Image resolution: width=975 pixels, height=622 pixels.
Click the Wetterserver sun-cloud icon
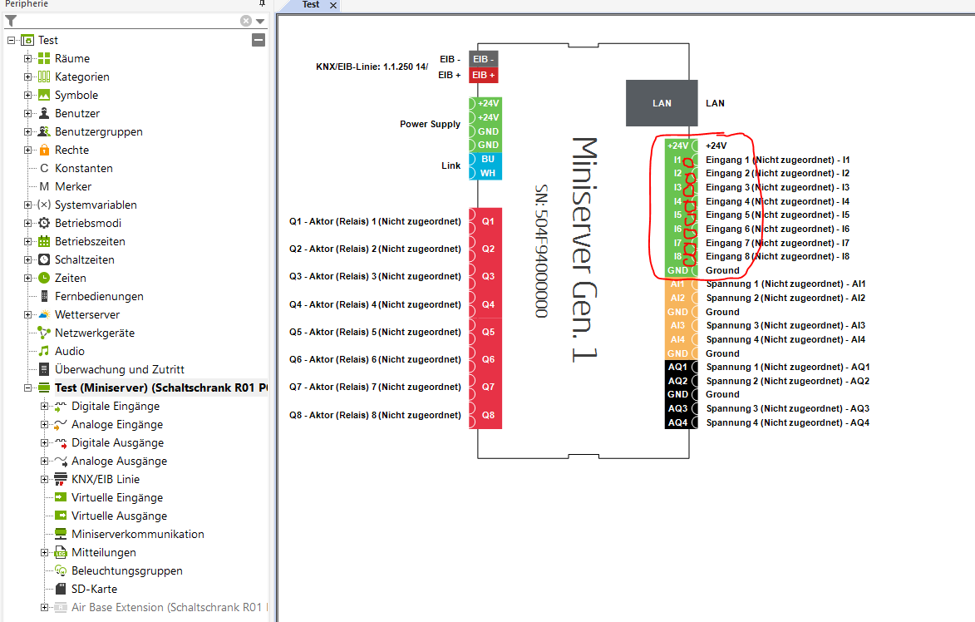pos(44,314)
